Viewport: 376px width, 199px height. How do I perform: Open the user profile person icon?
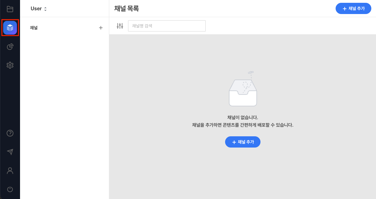tap(10, 171)
